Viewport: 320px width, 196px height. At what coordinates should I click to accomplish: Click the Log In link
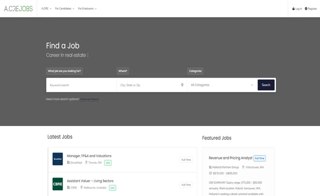(x=297, y=9)
